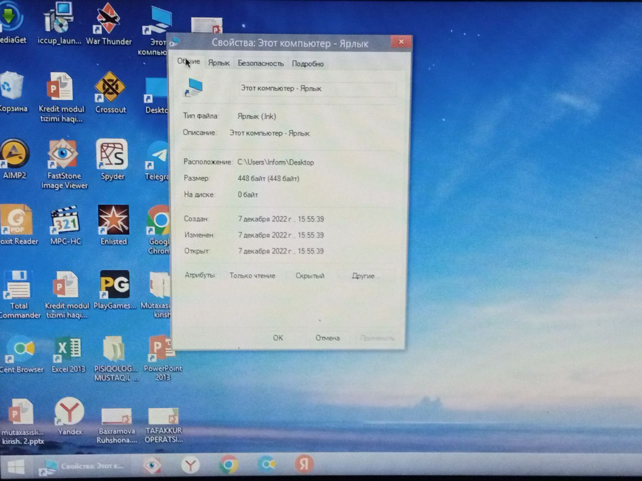Switch to the Ярлык tab
The image size is (642, 481).
pos(219,63)
